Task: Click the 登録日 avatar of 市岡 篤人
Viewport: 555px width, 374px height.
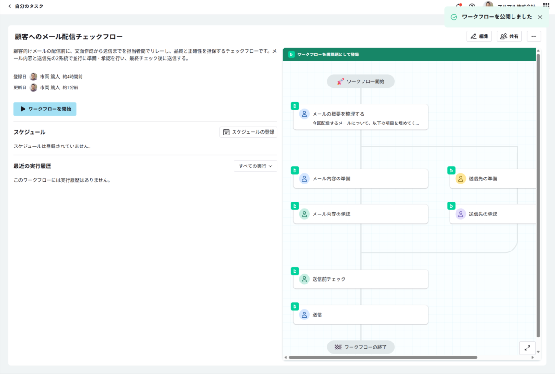Action: (x=33, y=77)
